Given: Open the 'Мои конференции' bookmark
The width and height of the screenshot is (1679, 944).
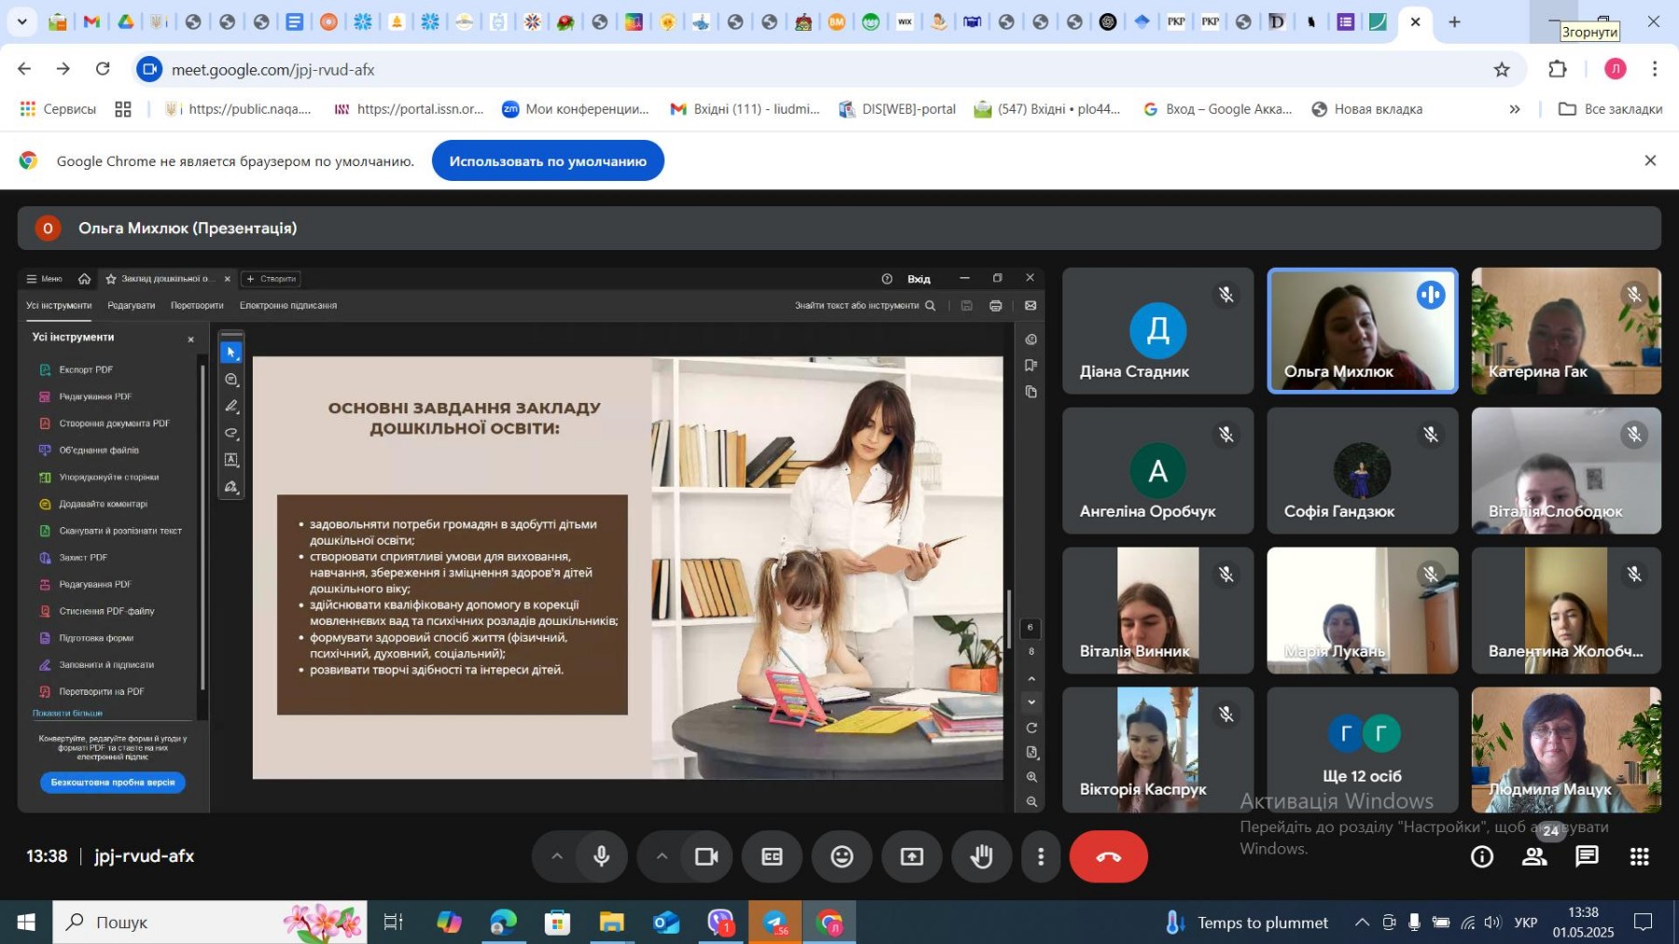Looking at the screenshot, I should pyautogui.click(x=575, y=109).
